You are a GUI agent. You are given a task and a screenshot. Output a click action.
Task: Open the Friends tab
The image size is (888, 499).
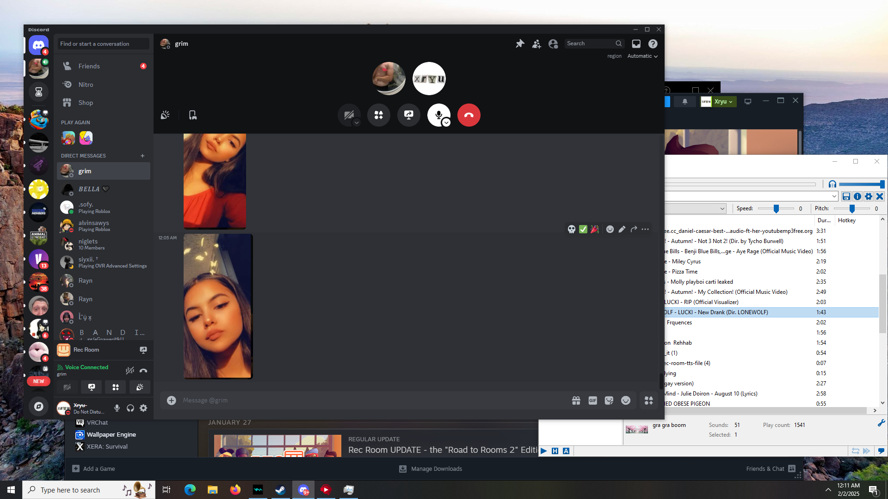(89, 66)
